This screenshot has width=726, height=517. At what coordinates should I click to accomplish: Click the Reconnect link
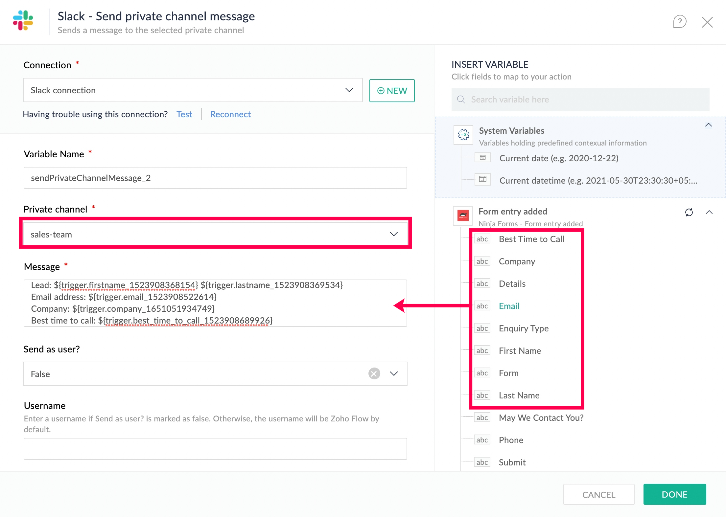click(x=230, y=114)
